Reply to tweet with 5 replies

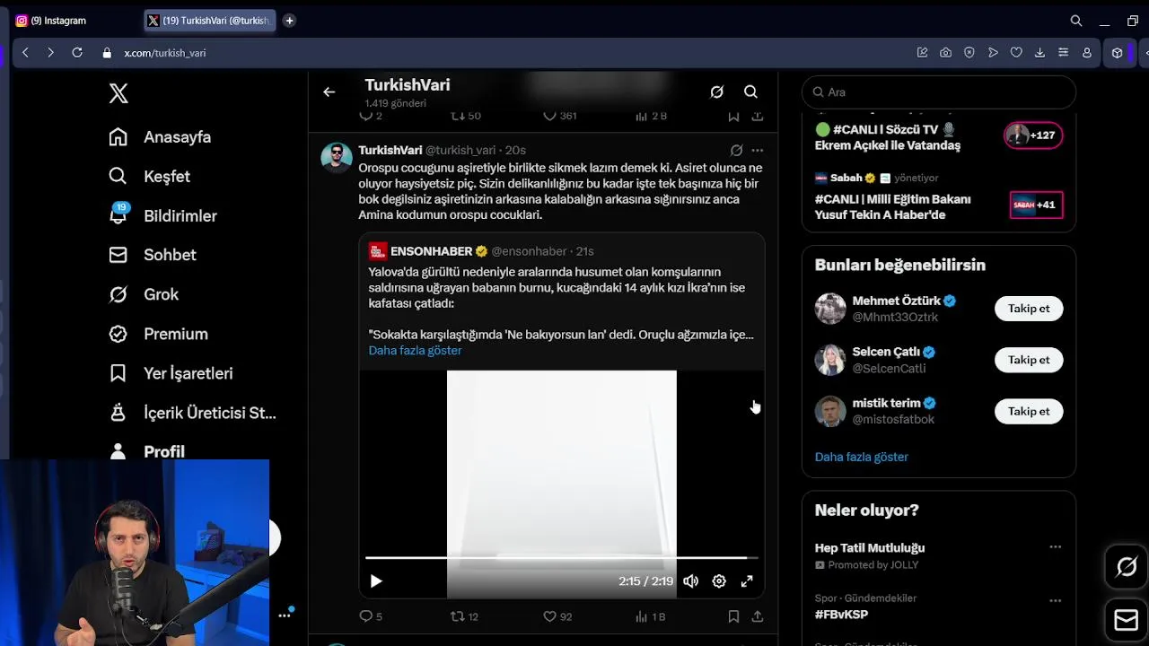coord(371,616)
